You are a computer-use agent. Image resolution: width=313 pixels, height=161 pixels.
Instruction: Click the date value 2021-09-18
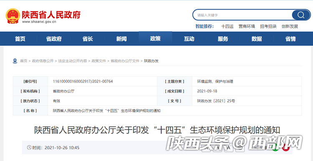click(x=207, y=91)
